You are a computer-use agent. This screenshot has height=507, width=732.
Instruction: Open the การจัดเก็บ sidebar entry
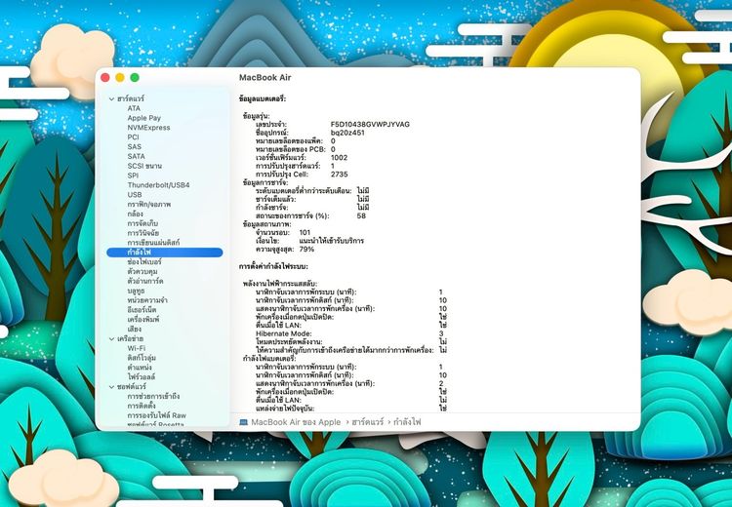(142, 223)
